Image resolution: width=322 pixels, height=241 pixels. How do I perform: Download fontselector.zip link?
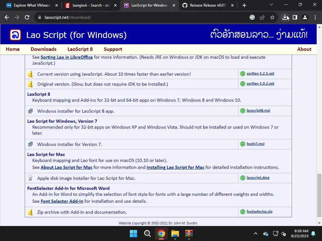pos(259,212)
